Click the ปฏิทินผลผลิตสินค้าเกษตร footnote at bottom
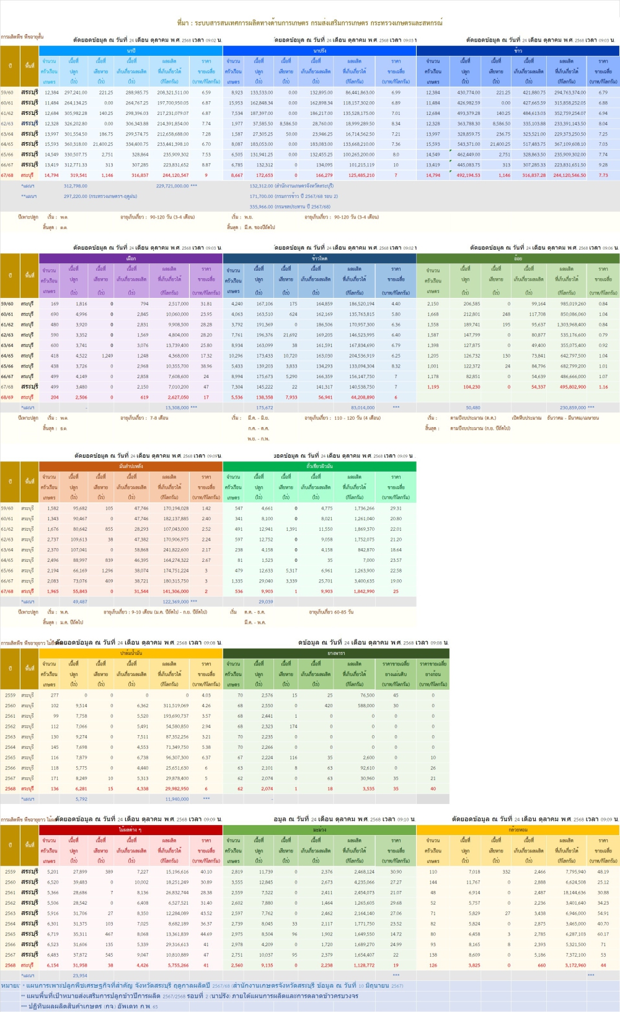The width and height of the screenshot is (620, 1012). coord(93,1006)
